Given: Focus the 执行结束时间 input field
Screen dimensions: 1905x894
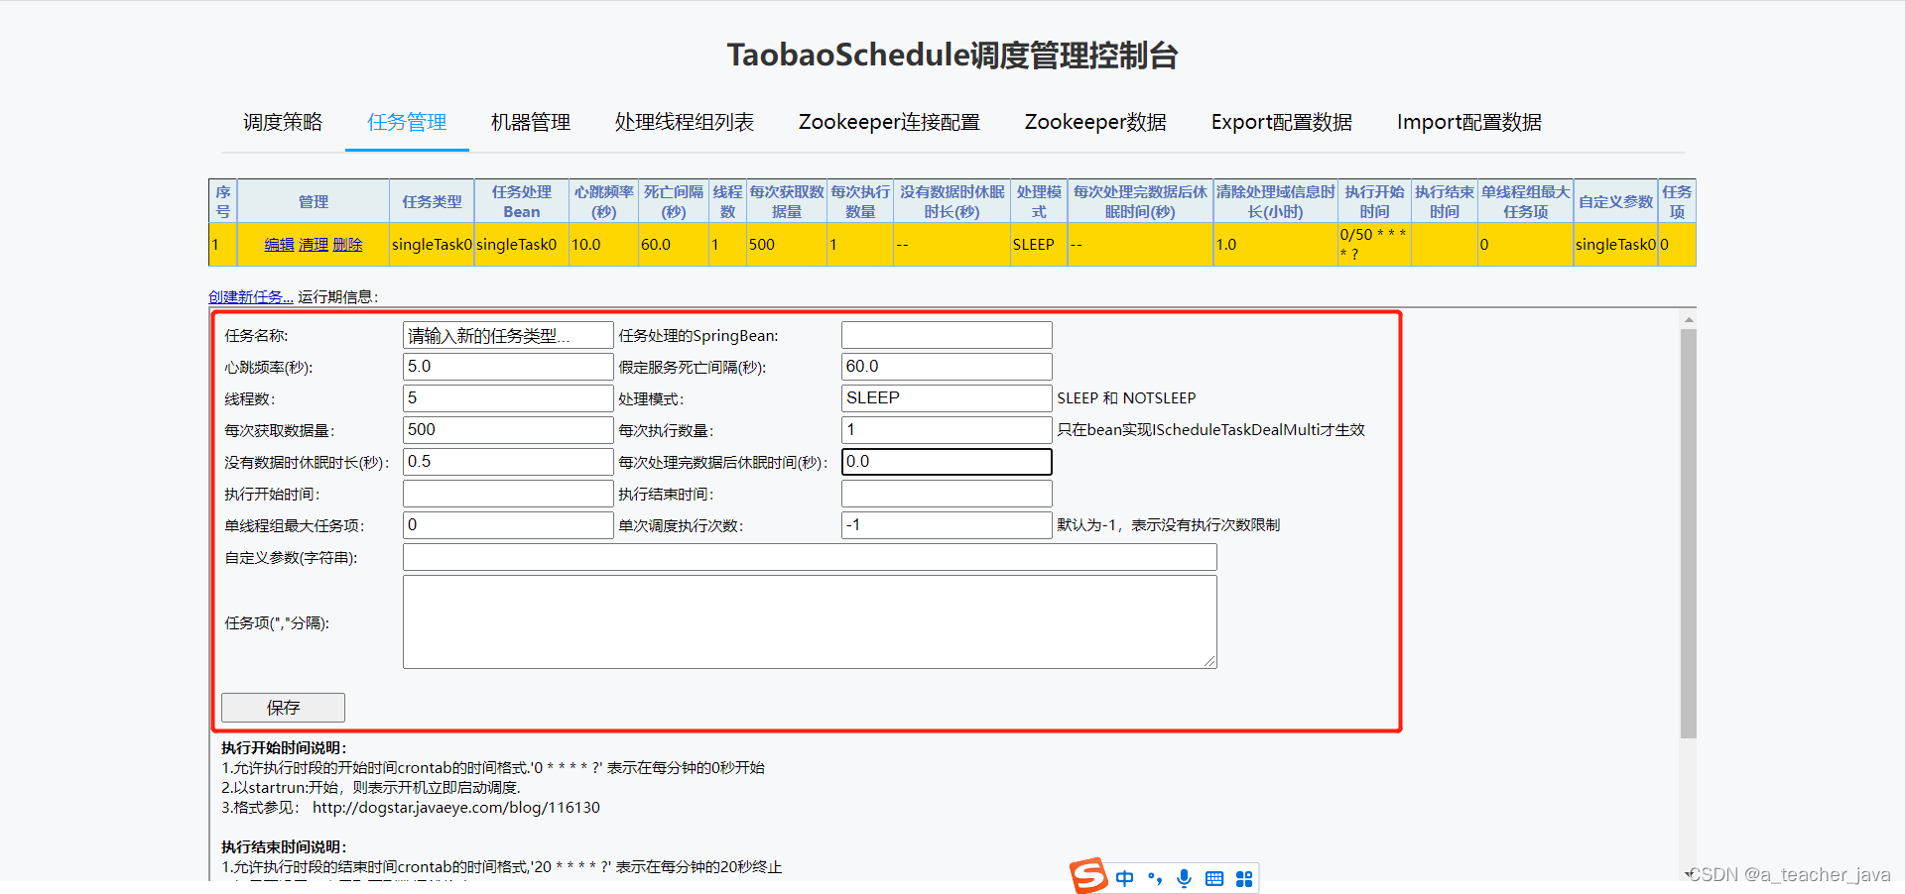Looking at the screenshot, I should [x=947, y=494].
